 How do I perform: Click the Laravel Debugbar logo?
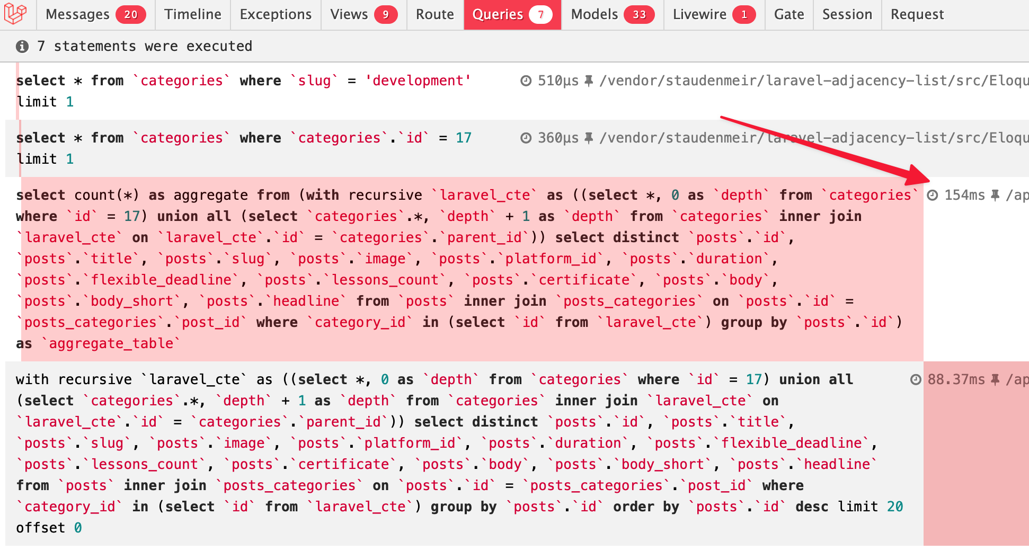click(x=16, y=14)
